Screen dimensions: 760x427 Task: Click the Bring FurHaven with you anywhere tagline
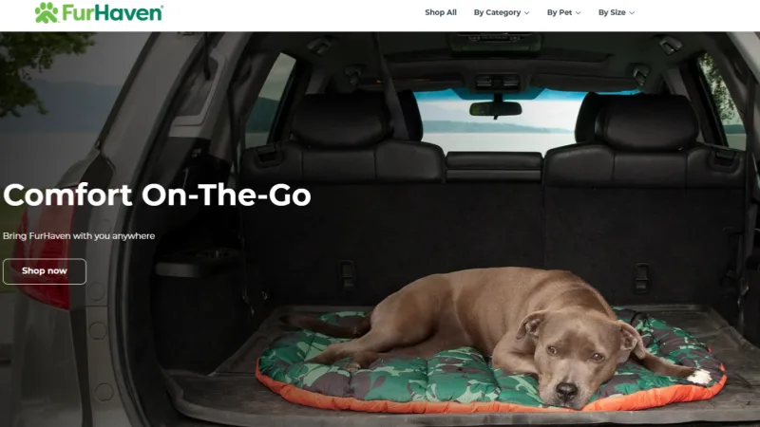point(79,235)
